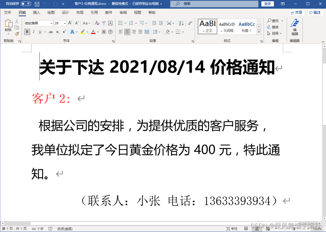The height and width of the screenshot is (232, 326).
Task: Click the Copy icon
Action: pyautogui.click(x=17, y=27)
